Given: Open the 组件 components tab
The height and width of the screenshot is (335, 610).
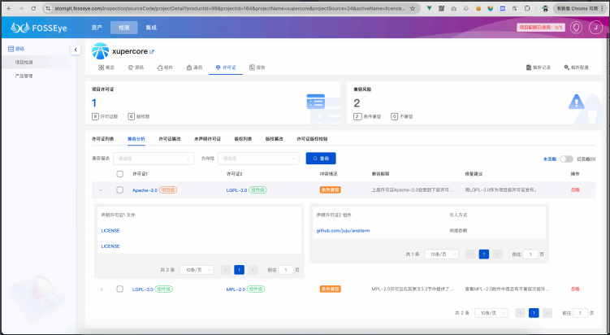Looking at the screenshot, I should click(165, 67).
